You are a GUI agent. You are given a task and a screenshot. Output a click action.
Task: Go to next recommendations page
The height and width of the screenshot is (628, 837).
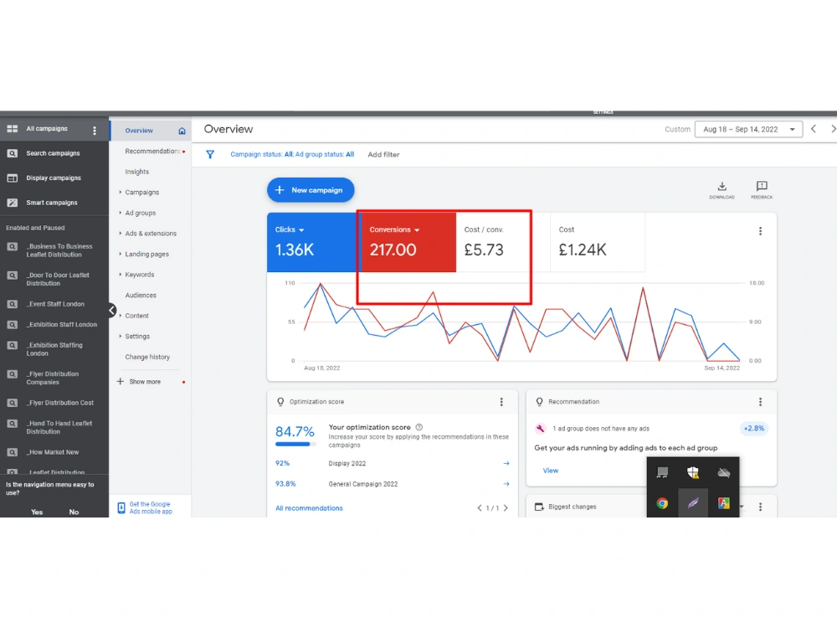tap(506, 508)
